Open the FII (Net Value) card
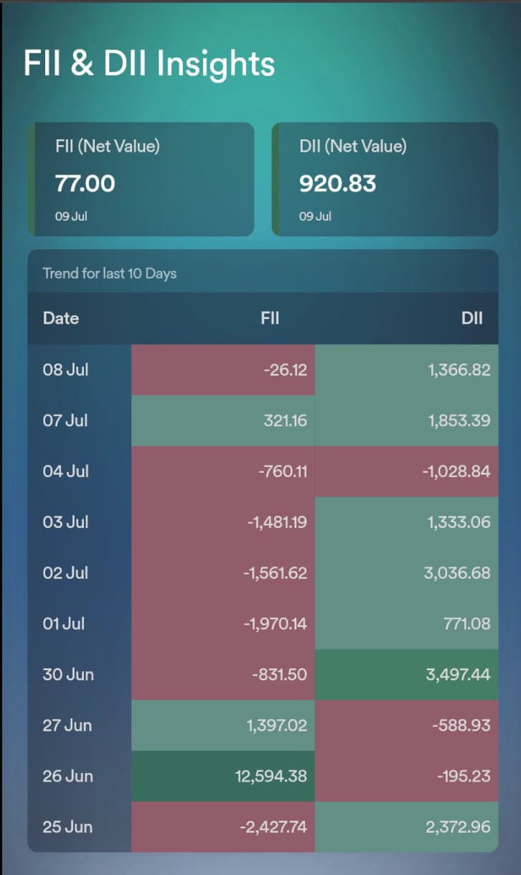The height and width of the screenshot is (875, 521). point(141,179)
